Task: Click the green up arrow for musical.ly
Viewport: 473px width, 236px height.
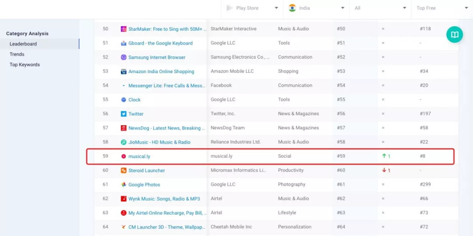Action: [384, 156]
